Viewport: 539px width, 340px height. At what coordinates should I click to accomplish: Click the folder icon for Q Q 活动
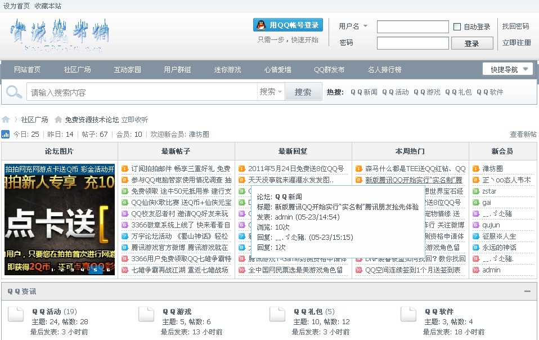click(x=16, y=314)
